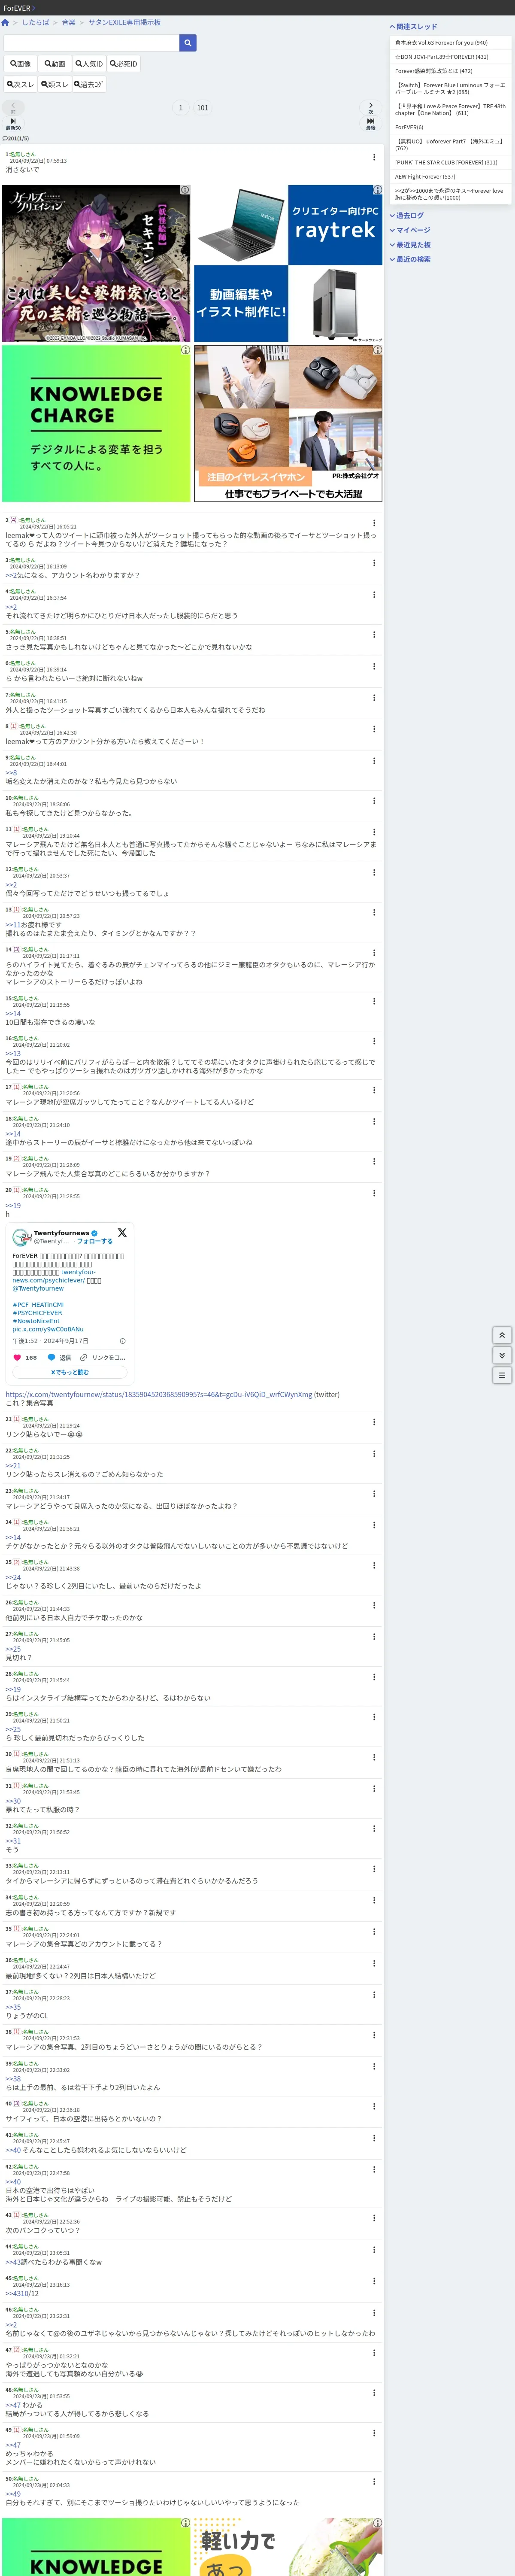Expand the マイページ sidebar section

(x=410, y=230)
